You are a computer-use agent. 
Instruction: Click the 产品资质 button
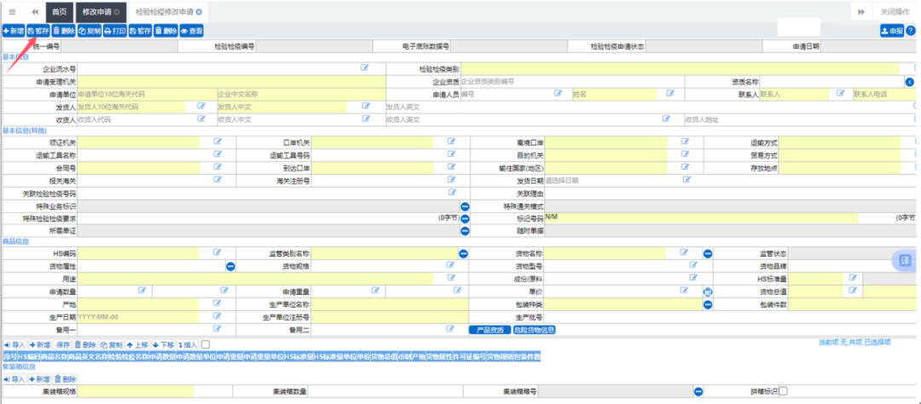(489, 330)
